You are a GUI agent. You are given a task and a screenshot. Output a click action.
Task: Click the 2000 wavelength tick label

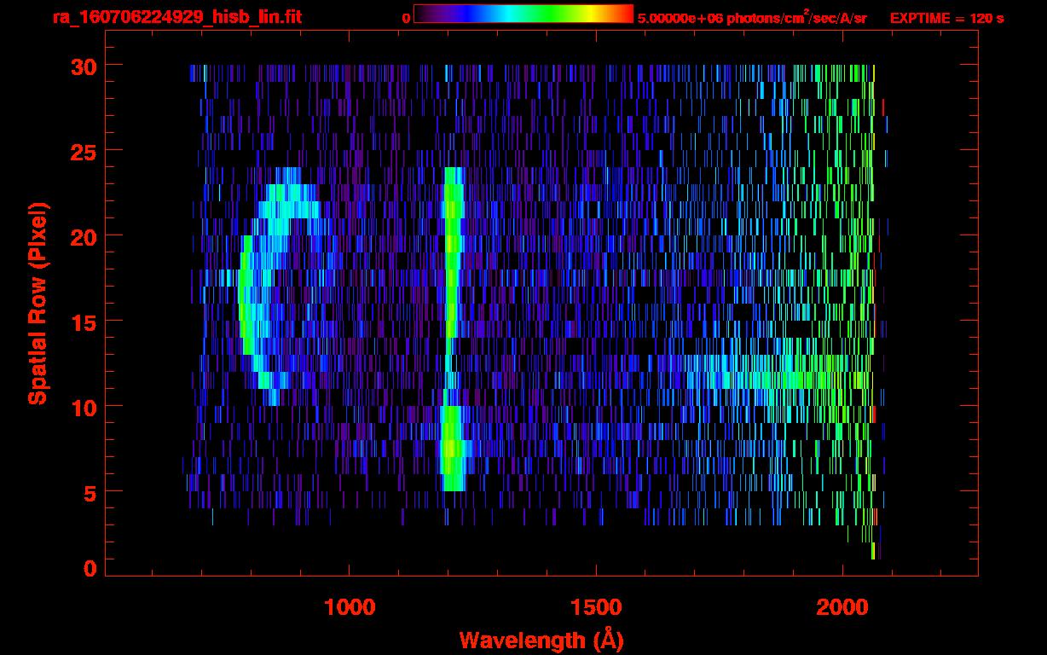pyautogui.click(x=842, y=607)
